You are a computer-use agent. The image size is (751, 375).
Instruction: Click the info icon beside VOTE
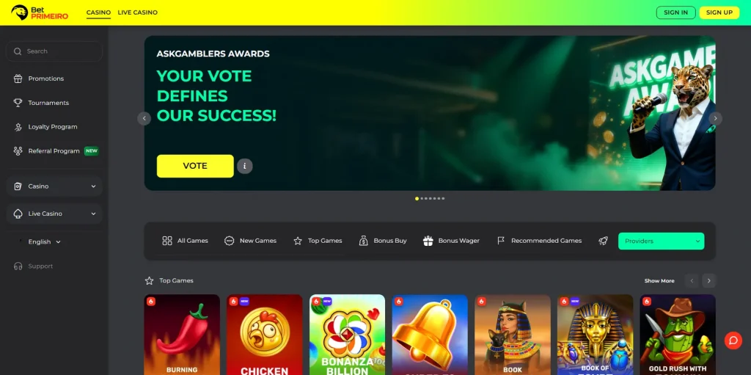click(x=245, y=166)
